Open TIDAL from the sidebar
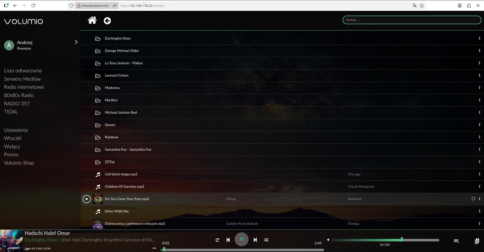 tap(11, 112)
